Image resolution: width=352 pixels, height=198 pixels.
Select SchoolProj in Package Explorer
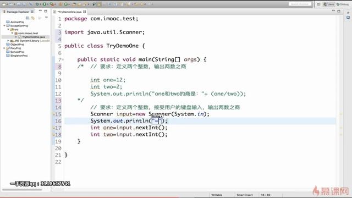coord(17,52)
